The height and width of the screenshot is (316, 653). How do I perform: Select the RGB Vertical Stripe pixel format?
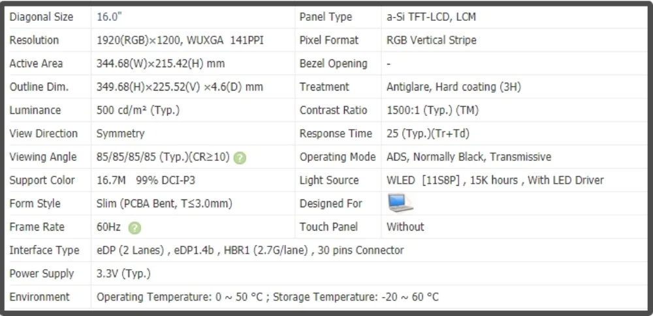tap(432, 40)
